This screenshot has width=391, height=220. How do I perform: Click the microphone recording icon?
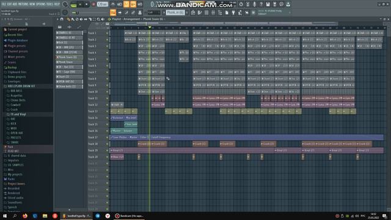click(254, 4)
